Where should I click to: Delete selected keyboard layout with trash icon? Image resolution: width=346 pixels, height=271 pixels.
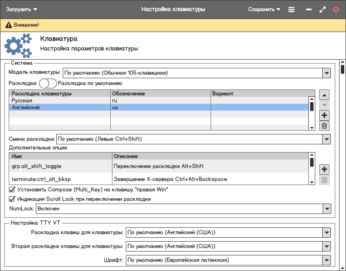tap(324, 126)
